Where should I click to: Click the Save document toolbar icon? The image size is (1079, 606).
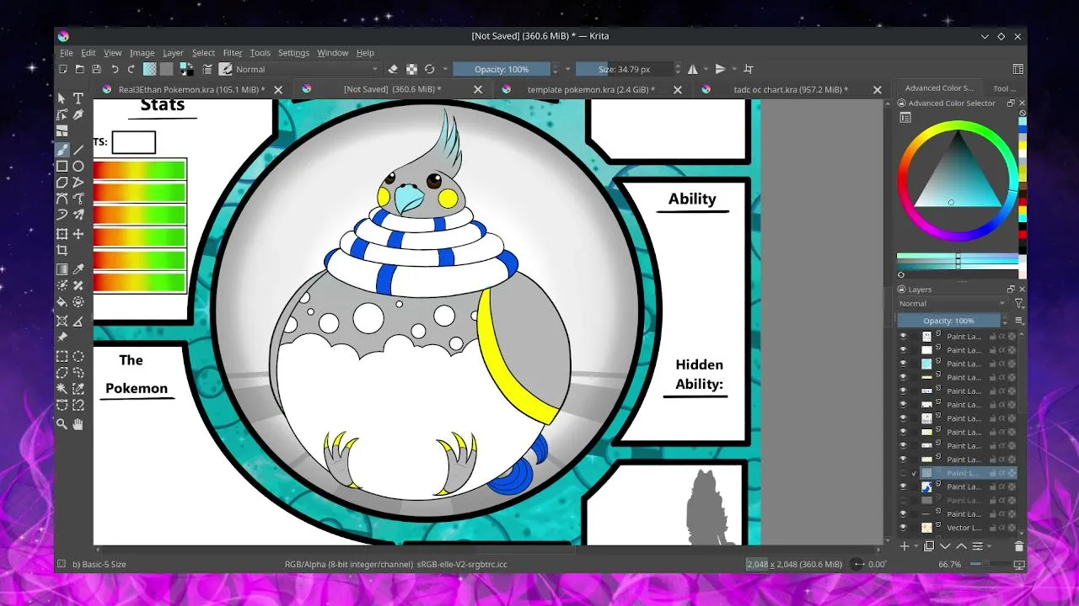(x=96, y=69)
